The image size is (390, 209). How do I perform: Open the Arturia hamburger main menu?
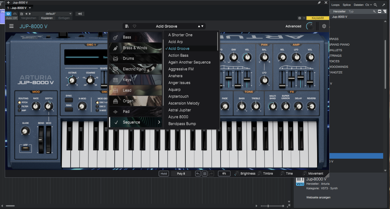coord(11,26)
